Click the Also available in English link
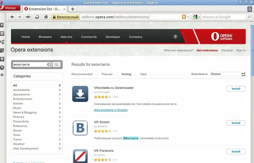This screenshot has width=254, height=163. click(111, 110)
